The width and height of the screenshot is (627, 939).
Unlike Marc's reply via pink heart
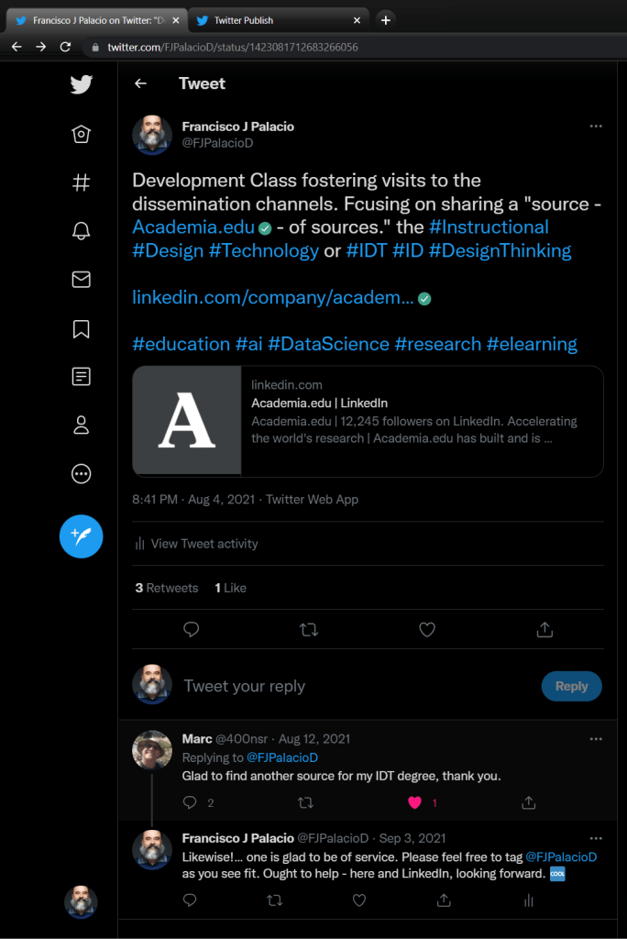coord(414,802)
